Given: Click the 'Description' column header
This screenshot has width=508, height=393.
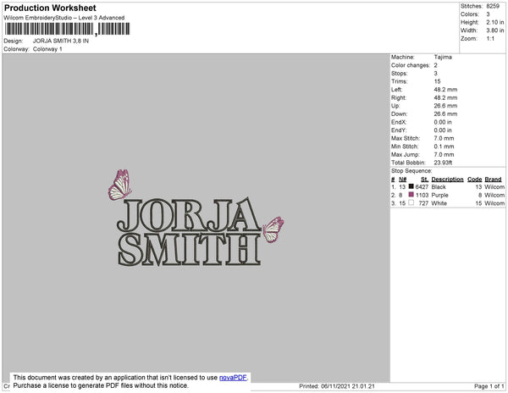Looking at the screenshot, I should click(x=447, y=180).
